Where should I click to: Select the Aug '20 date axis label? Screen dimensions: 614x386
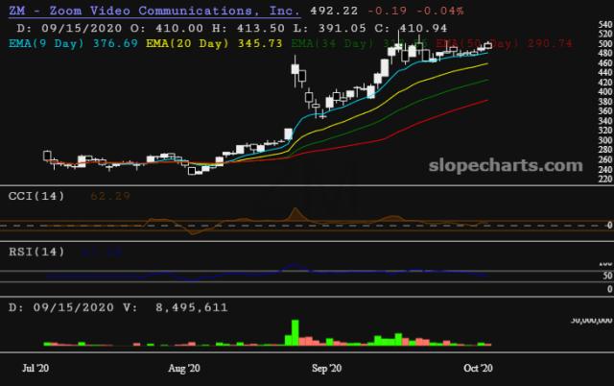(x=182, y=368)
